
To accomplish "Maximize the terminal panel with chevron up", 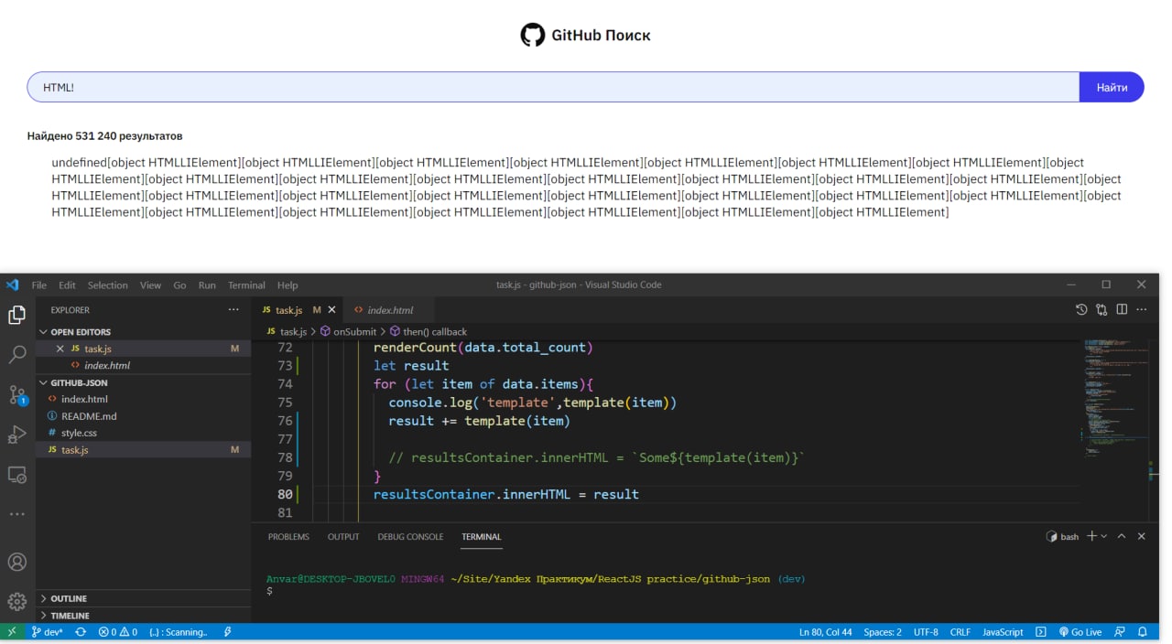I will pyautogui.click(x=1122, y=536).
